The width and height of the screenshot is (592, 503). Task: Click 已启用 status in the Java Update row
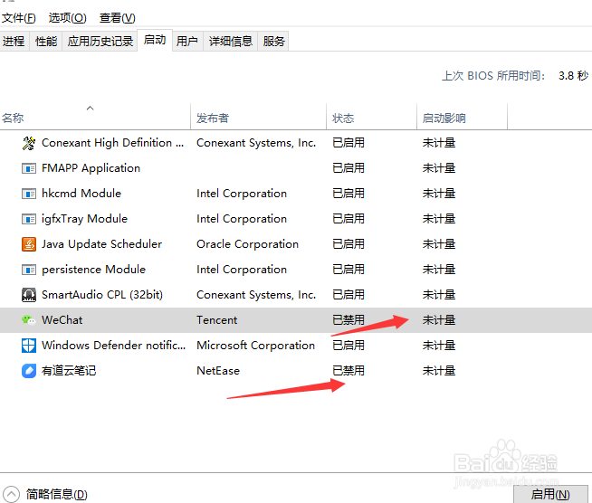pos(349,244)
